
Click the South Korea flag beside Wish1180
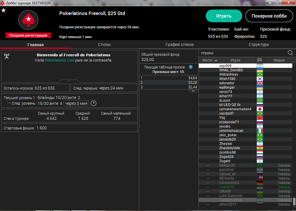[x=260, y=79]
